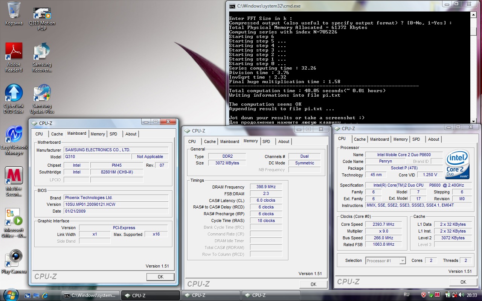The image size is (482, 301).
Task: Click the BIOS Version field value
Action: pyautogui.click(x=116, y=204)
